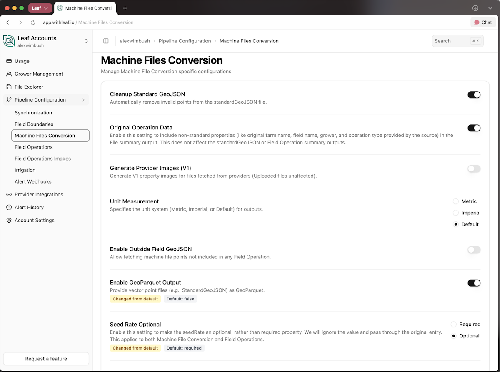The width and height of the screenshot is (500, 372).
Task: Click the new tab plus icon
Action: [125, 8]
